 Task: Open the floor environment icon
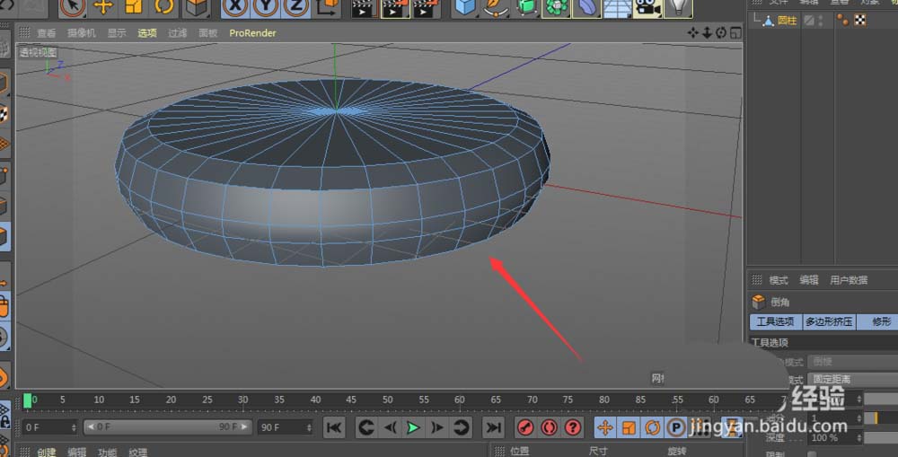pyautogui.click(x=618, y=7)
